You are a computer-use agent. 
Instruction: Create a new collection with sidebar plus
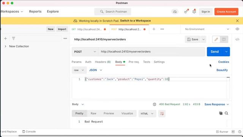pyautogui.click(x=5, y=38)
